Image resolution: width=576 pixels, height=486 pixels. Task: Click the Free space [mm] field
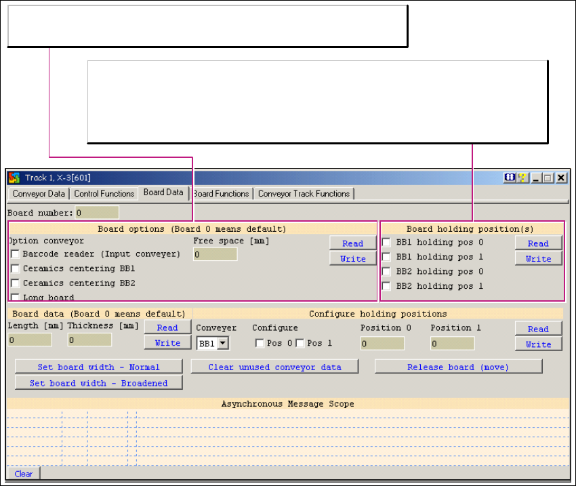tap(215, 255)
